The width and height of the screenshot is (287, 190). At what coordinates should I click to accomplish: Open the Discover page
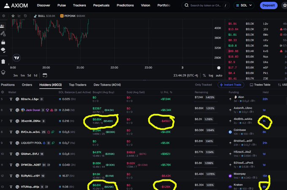click(x=43, y=5)
